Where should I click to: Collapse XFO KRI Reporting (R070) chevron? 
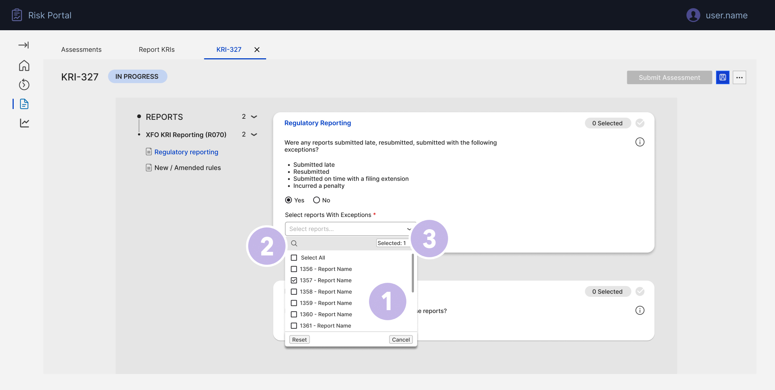tap(254, 135)
